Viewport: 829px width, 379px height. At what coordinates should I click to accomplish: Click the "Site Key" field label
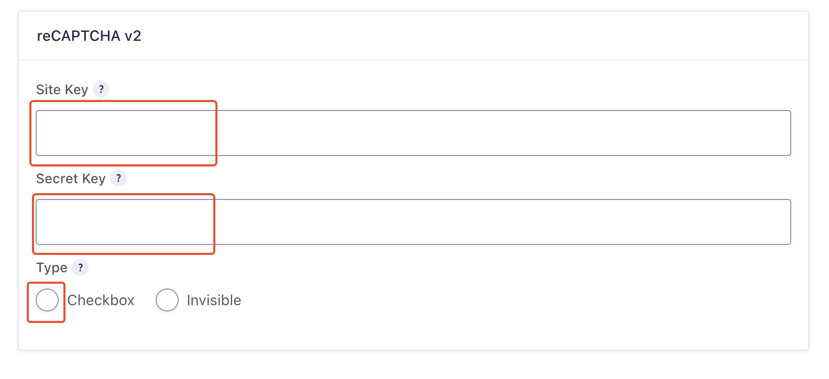coord(62,90)
